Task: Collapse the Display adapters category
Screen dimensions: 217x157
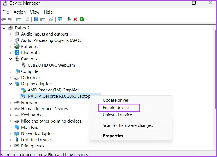Action: 10,84
